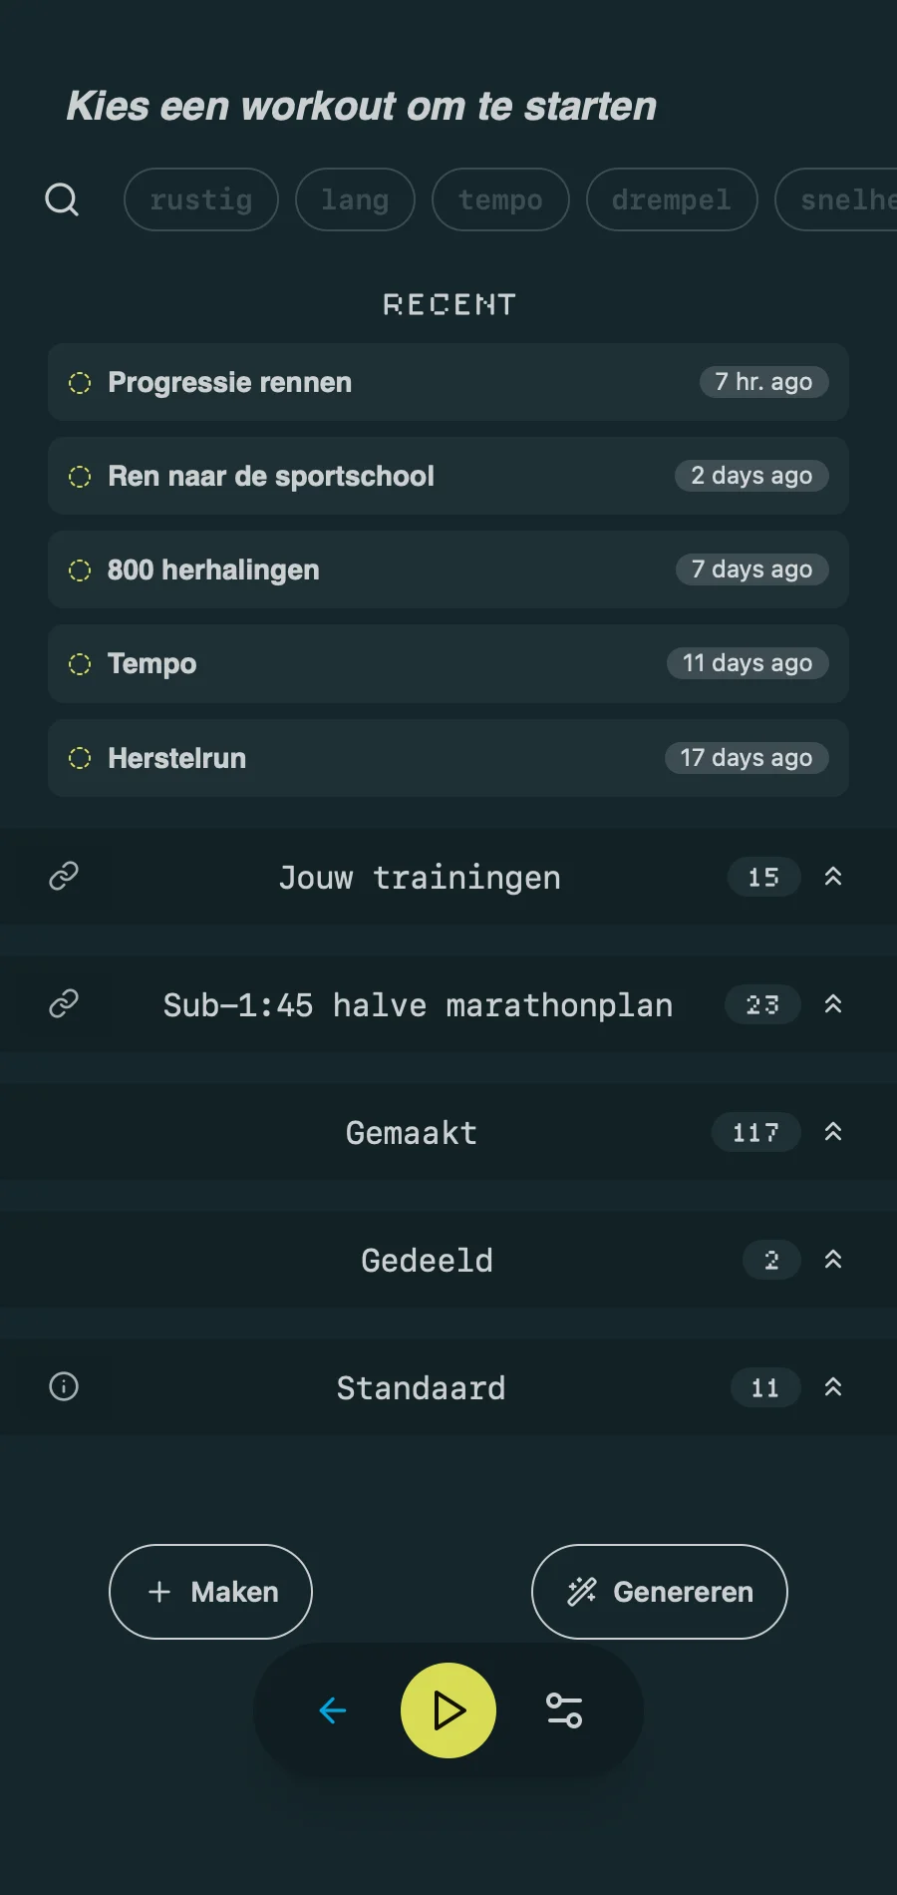Click dashed circle icon beside Tempo
This screenshot has height=1895, width=897.
click(x=80, y=664)
